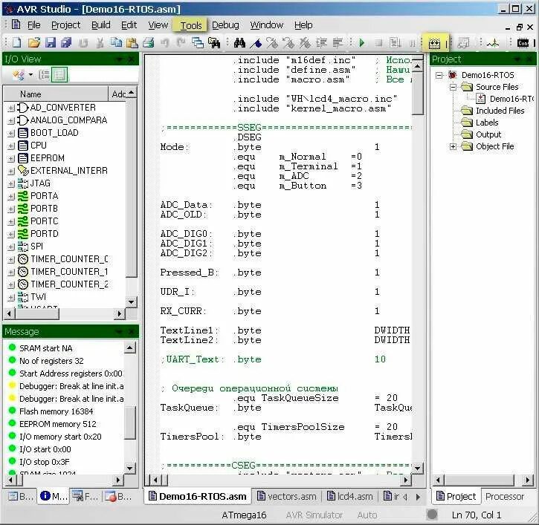Image resolution: width=539 pixels, height=525 pixels.
Task: Click the Find binoculars icon
Action: 239,42
